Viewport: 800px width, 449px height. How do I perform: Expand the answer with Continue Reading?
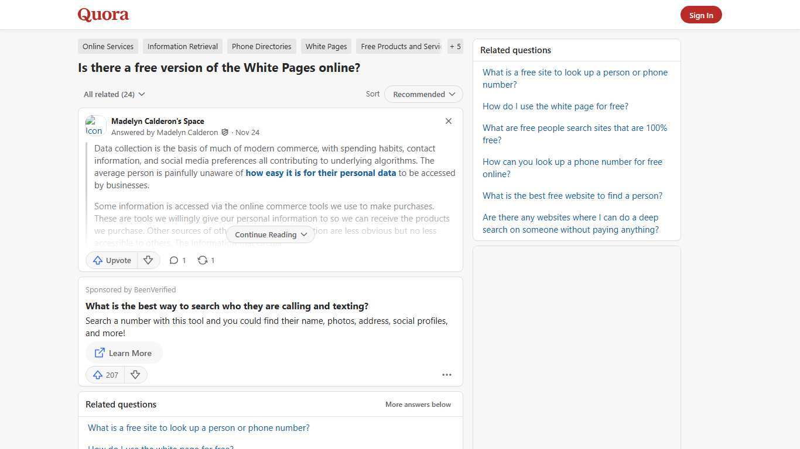270,234
